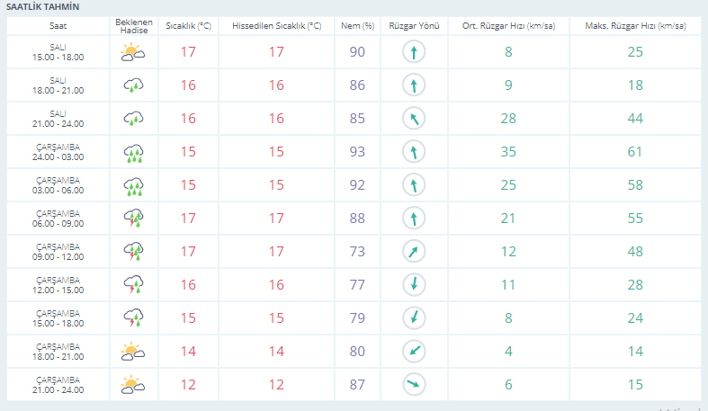Click thunderstorm icon for Çarşamba 12.00 - 15.00
The height and width of the screenshot is (411, 708).
pos(134,285)
